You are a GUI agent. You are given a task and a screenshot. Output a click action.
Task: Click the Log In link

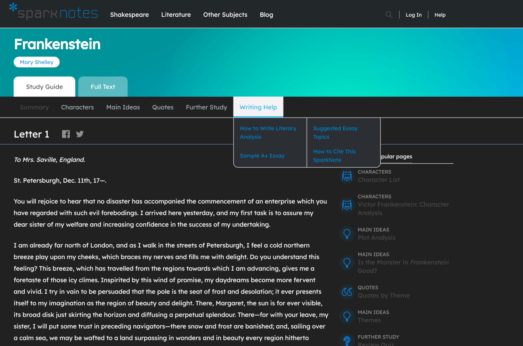[413, 15]
